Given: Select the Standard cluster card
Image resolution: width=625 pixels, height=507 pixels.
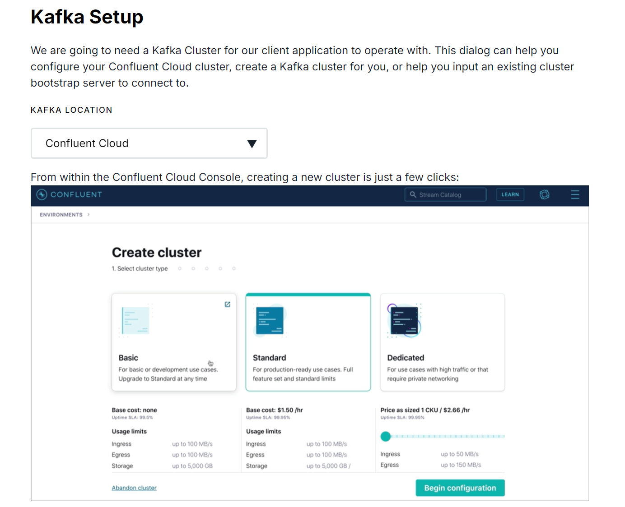Looking at the screenshot, I should [x=308, y=342].
